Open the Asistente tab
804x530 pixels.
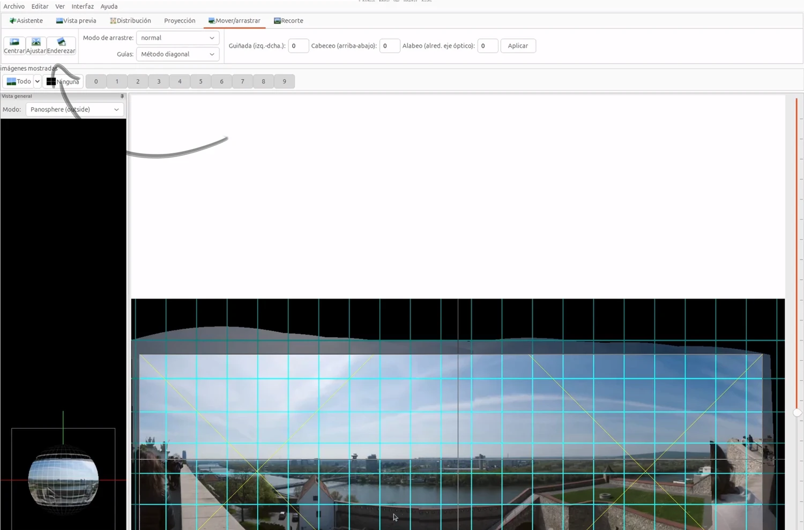coord(26,21)
